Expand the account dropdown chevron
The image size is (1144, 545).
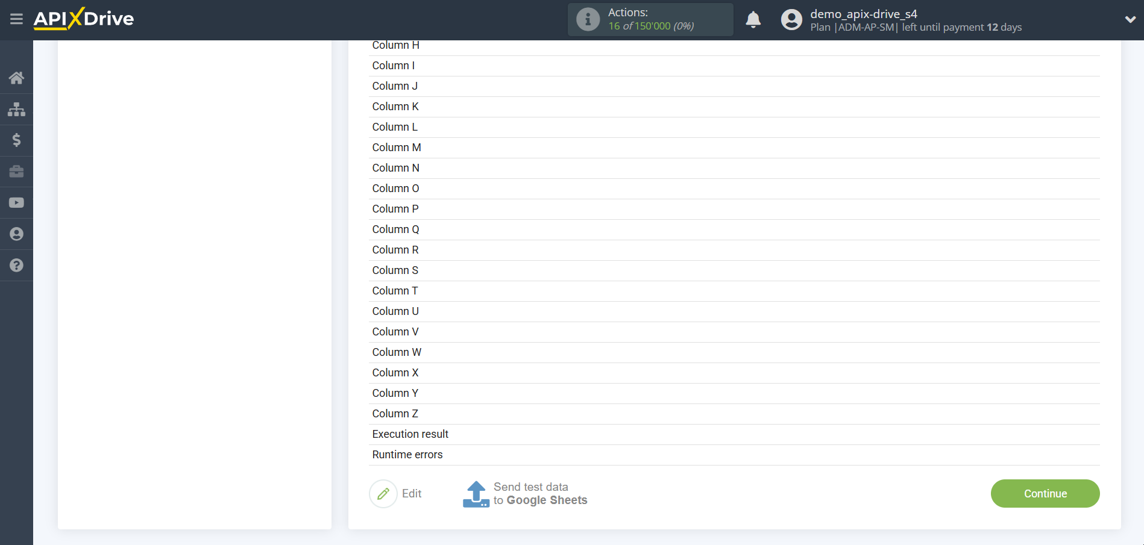point(1130,19)
